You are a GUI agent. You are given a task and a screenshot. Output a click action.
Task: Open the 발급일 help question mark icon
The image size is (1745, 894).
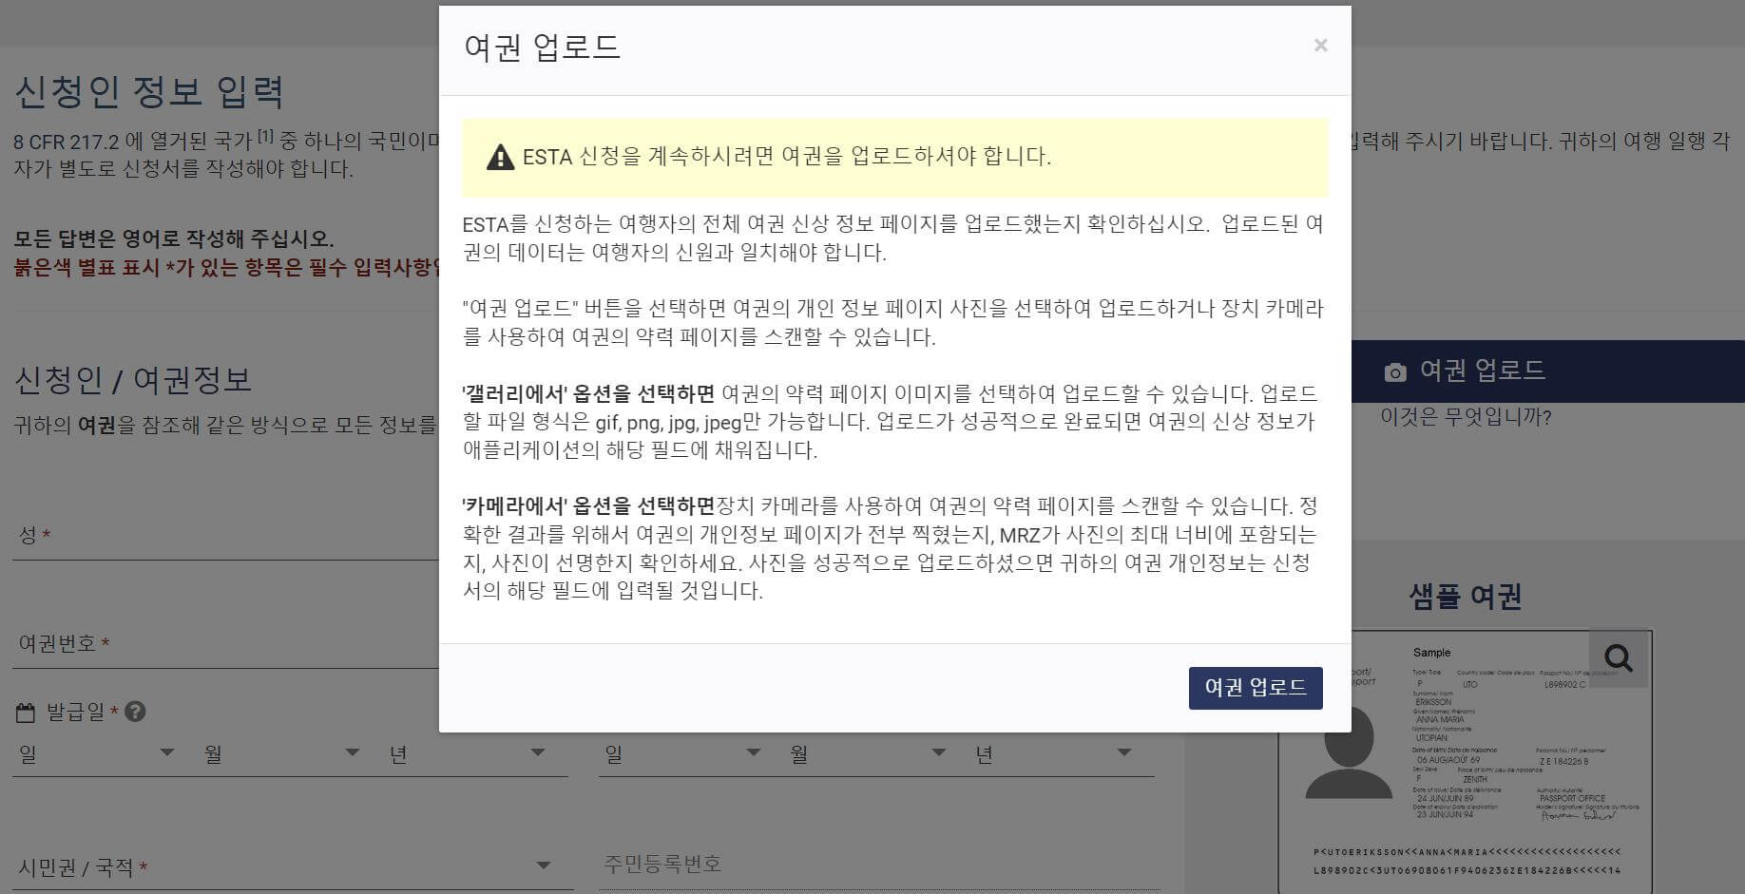[x=135, y=713]
